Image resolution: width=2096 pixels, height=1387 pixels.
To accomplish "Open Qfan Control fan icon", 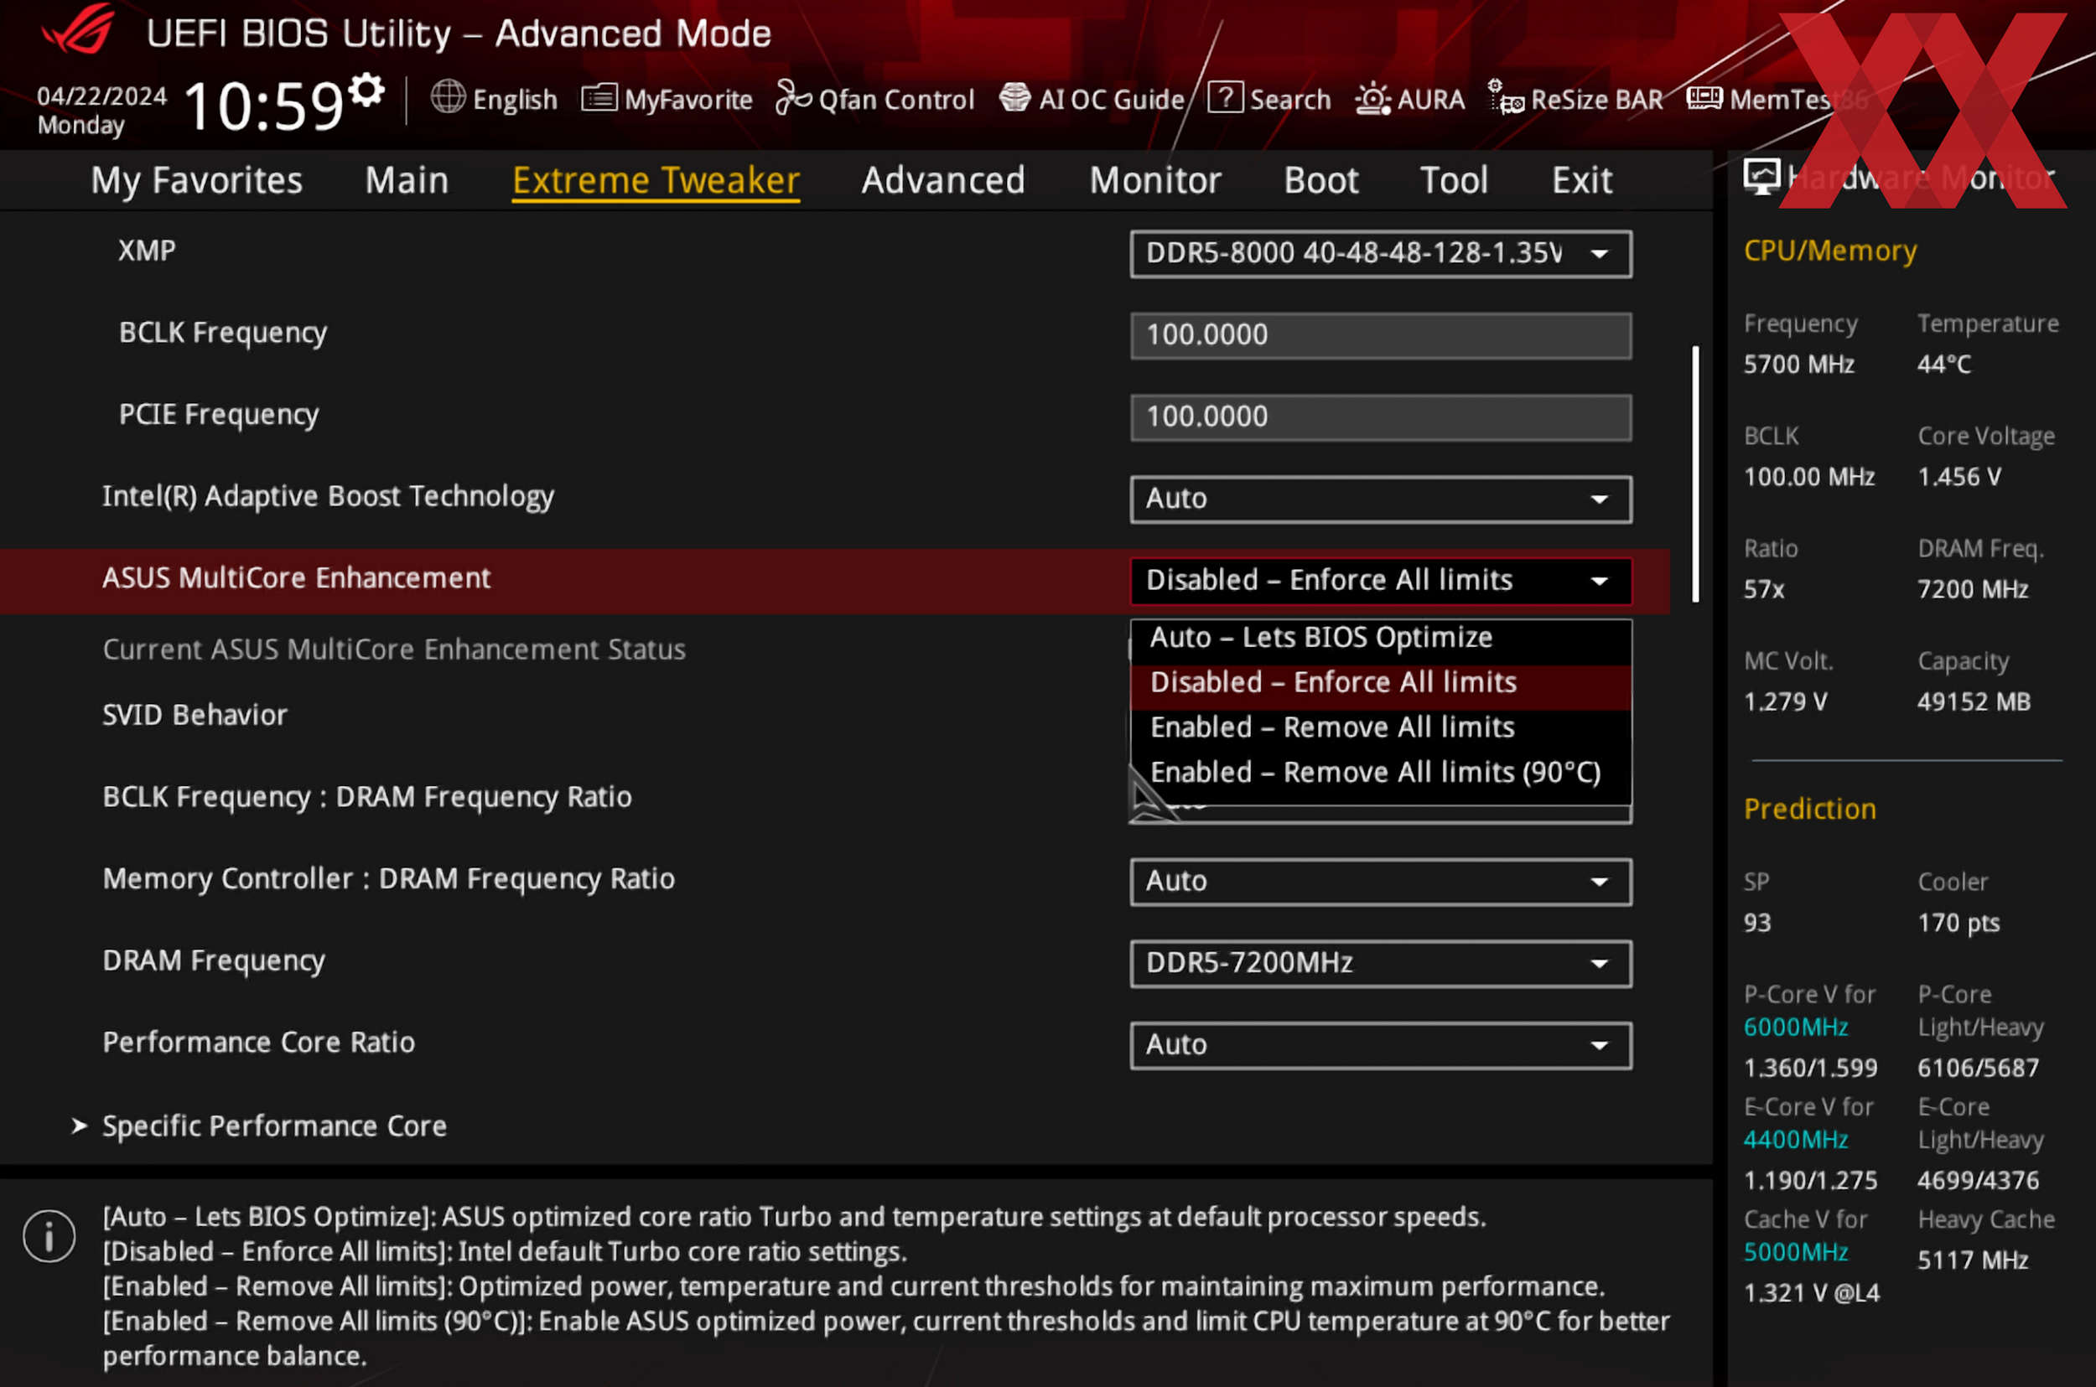I will 793,98.
